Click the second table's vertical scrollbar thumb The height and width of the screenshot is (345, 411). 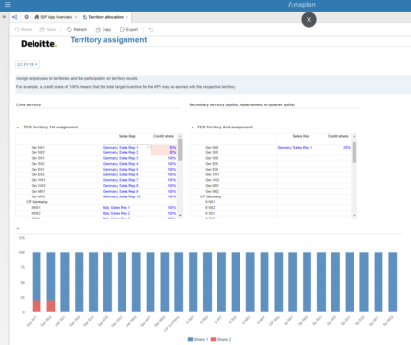tap(354, 152)
